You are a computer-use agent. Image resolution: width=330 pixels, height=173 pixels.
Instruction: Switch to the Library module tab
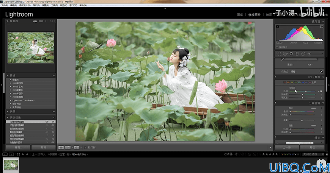point(240,15)
